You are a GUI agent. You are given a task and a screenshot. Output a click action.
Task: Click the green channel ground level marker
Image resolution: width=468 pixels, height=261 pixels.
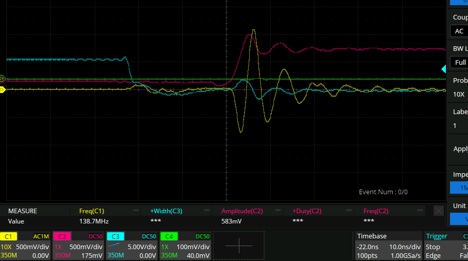pyautogui.click(x=3, y=79)
